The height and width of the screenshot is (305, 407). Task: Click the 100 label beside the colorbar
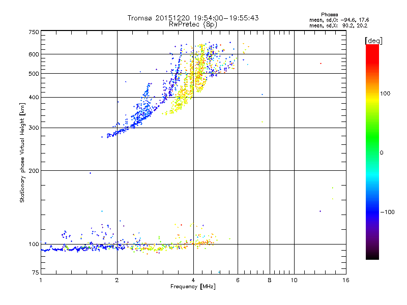click(x=385, y=94)
